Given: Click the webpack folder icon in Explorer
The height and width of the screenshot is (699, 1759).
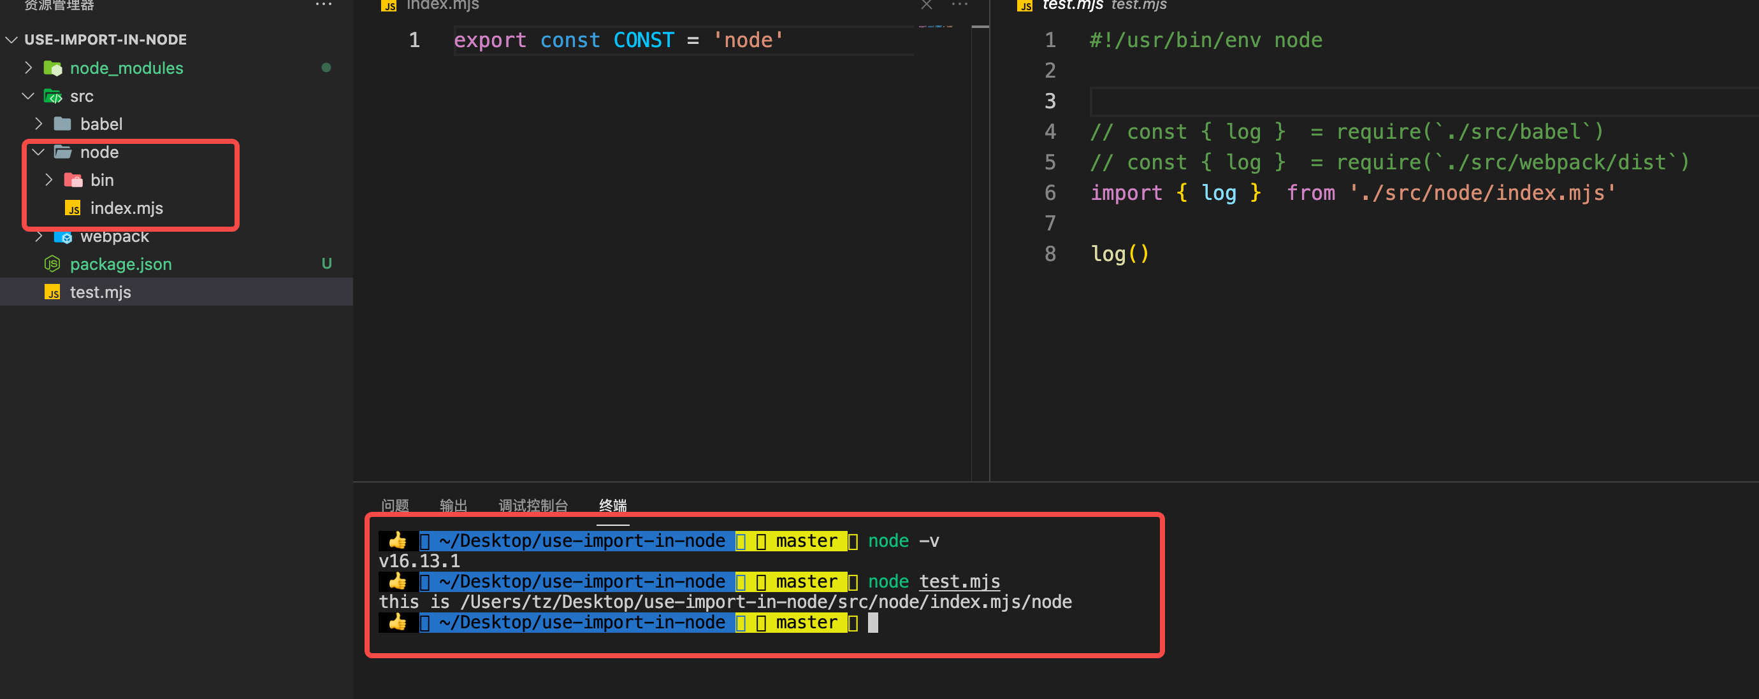Looking at the screenshot, I should (x=64, y=236).
